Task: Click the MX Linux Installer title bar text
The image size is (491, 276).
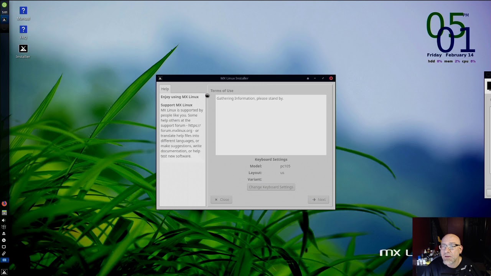Action: pyautogui.click(x=234, y=78)
